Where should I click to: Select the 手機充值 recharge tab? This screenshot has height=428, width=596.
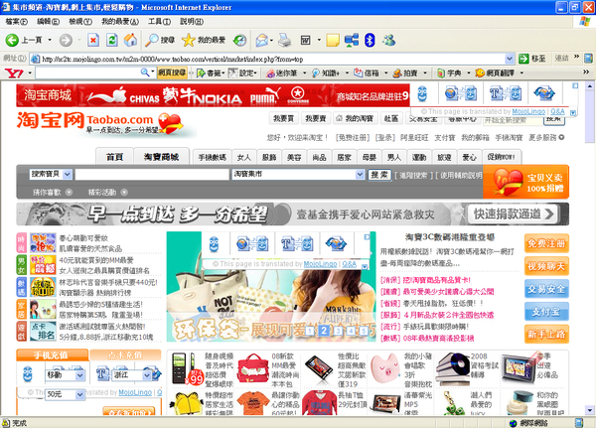[52, 356]
